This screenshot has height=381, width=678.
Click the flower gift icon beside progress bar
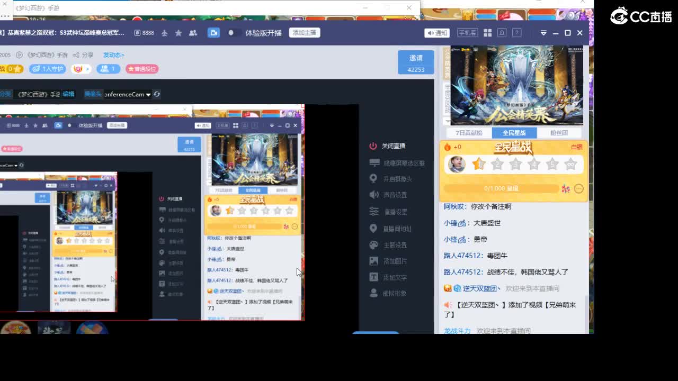point(566,188)
